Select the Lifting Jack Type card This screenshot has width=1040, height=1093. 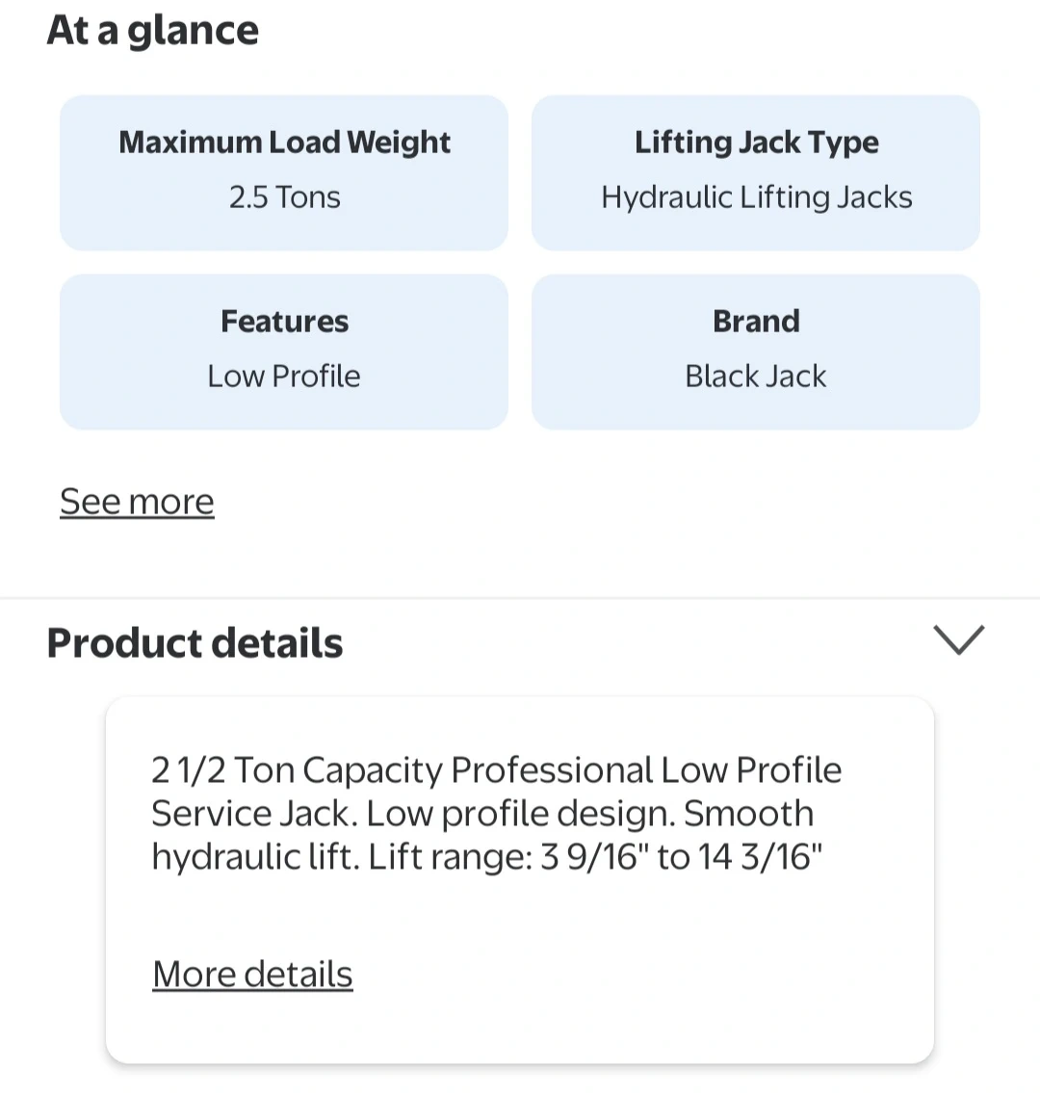click(x=756, y=172)
